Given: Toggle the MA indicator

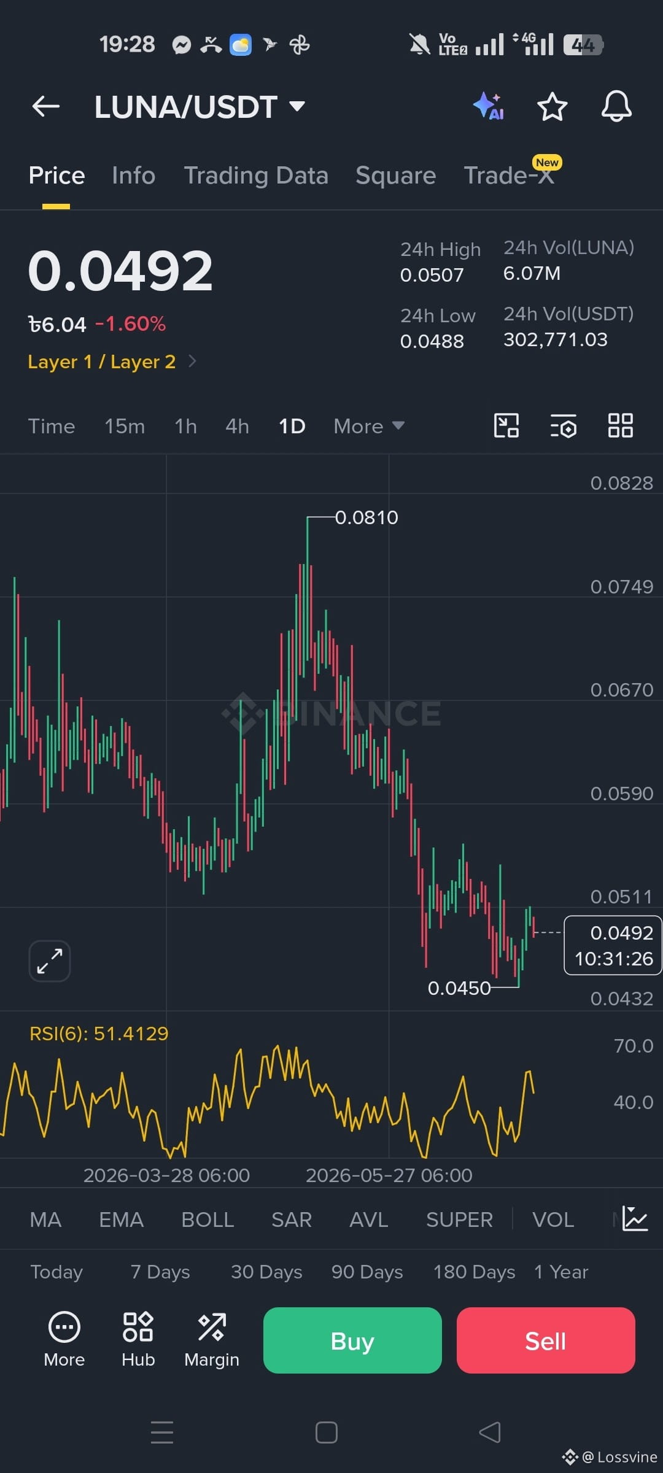Looking at the screenshot, I should point(45,1220).
